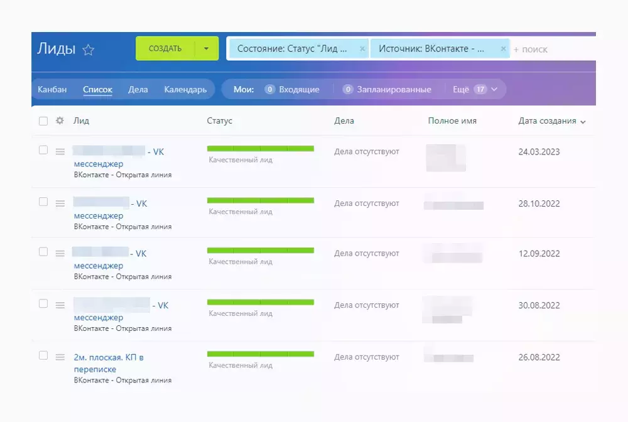Expand the СОЗДАТЬ button dropdown arrow

[x=208, y=48]
